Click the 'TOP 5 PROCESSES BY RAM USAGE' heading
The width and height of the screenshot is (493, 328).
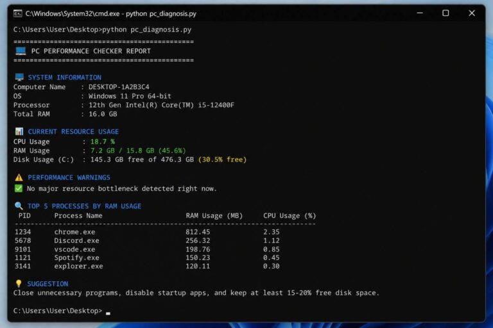click(x=84, y=206)
